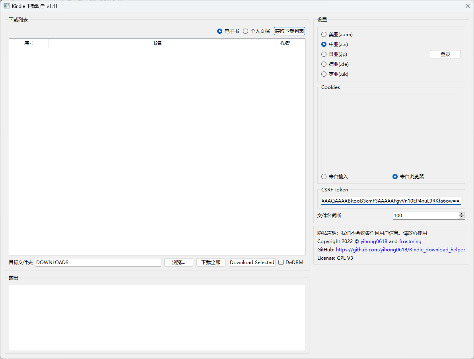This screenshot has height=359, width=474.
Task: Choose the 德亚(.de) region
Action: [x=324, y=64]
